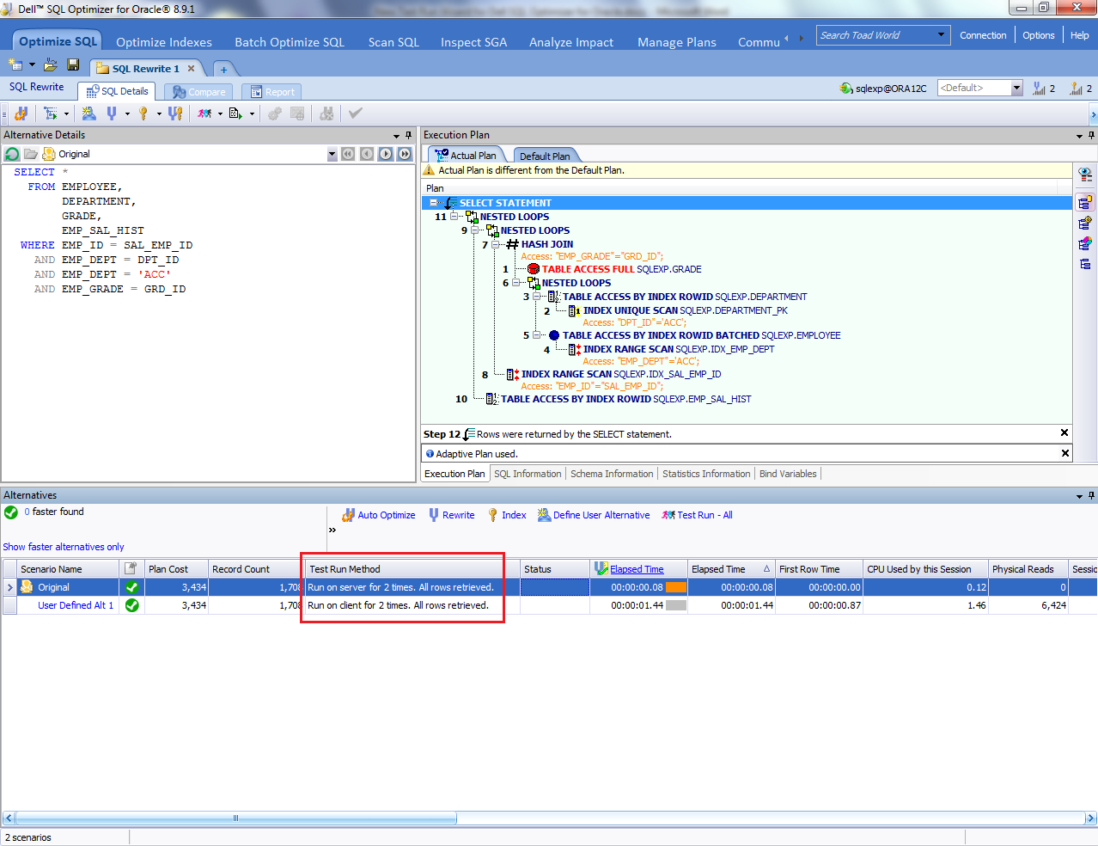This screenshot has height=846, width=1098.
Task: Select the Default Plan tab
Action: tap(545, 156)
